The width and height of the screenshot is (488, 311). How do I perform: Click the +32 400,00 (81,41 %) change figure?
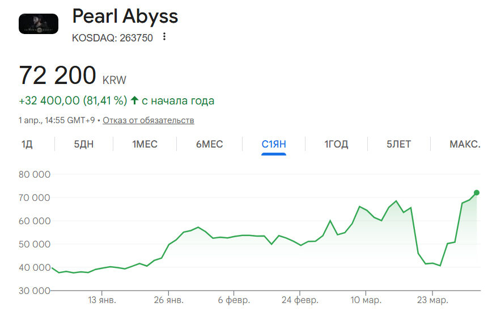tap(73, 101)
